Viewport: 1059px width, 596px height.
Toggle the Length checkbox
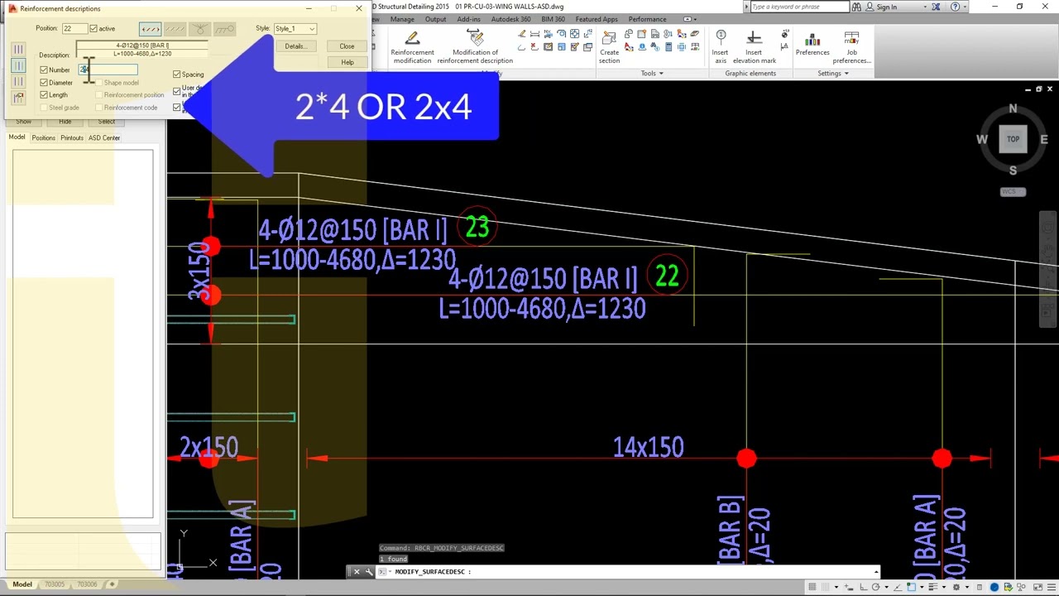pyautogui.click(x=44, y=94)
